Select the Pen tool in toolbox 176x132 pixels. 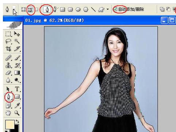point(9,97)
